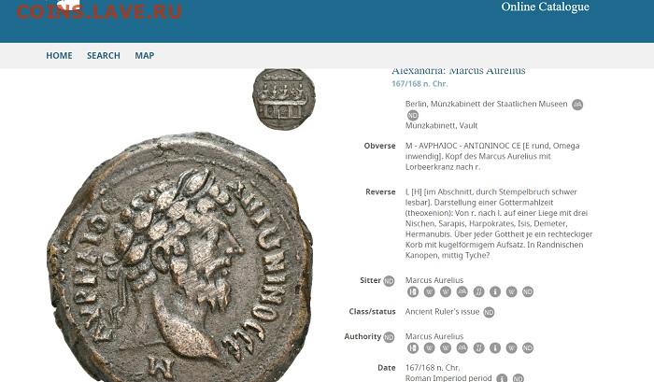The width and height of the screenshot is (654, 382).
Task: View the small reverse coin thumbnail
Action: [284, 99]
